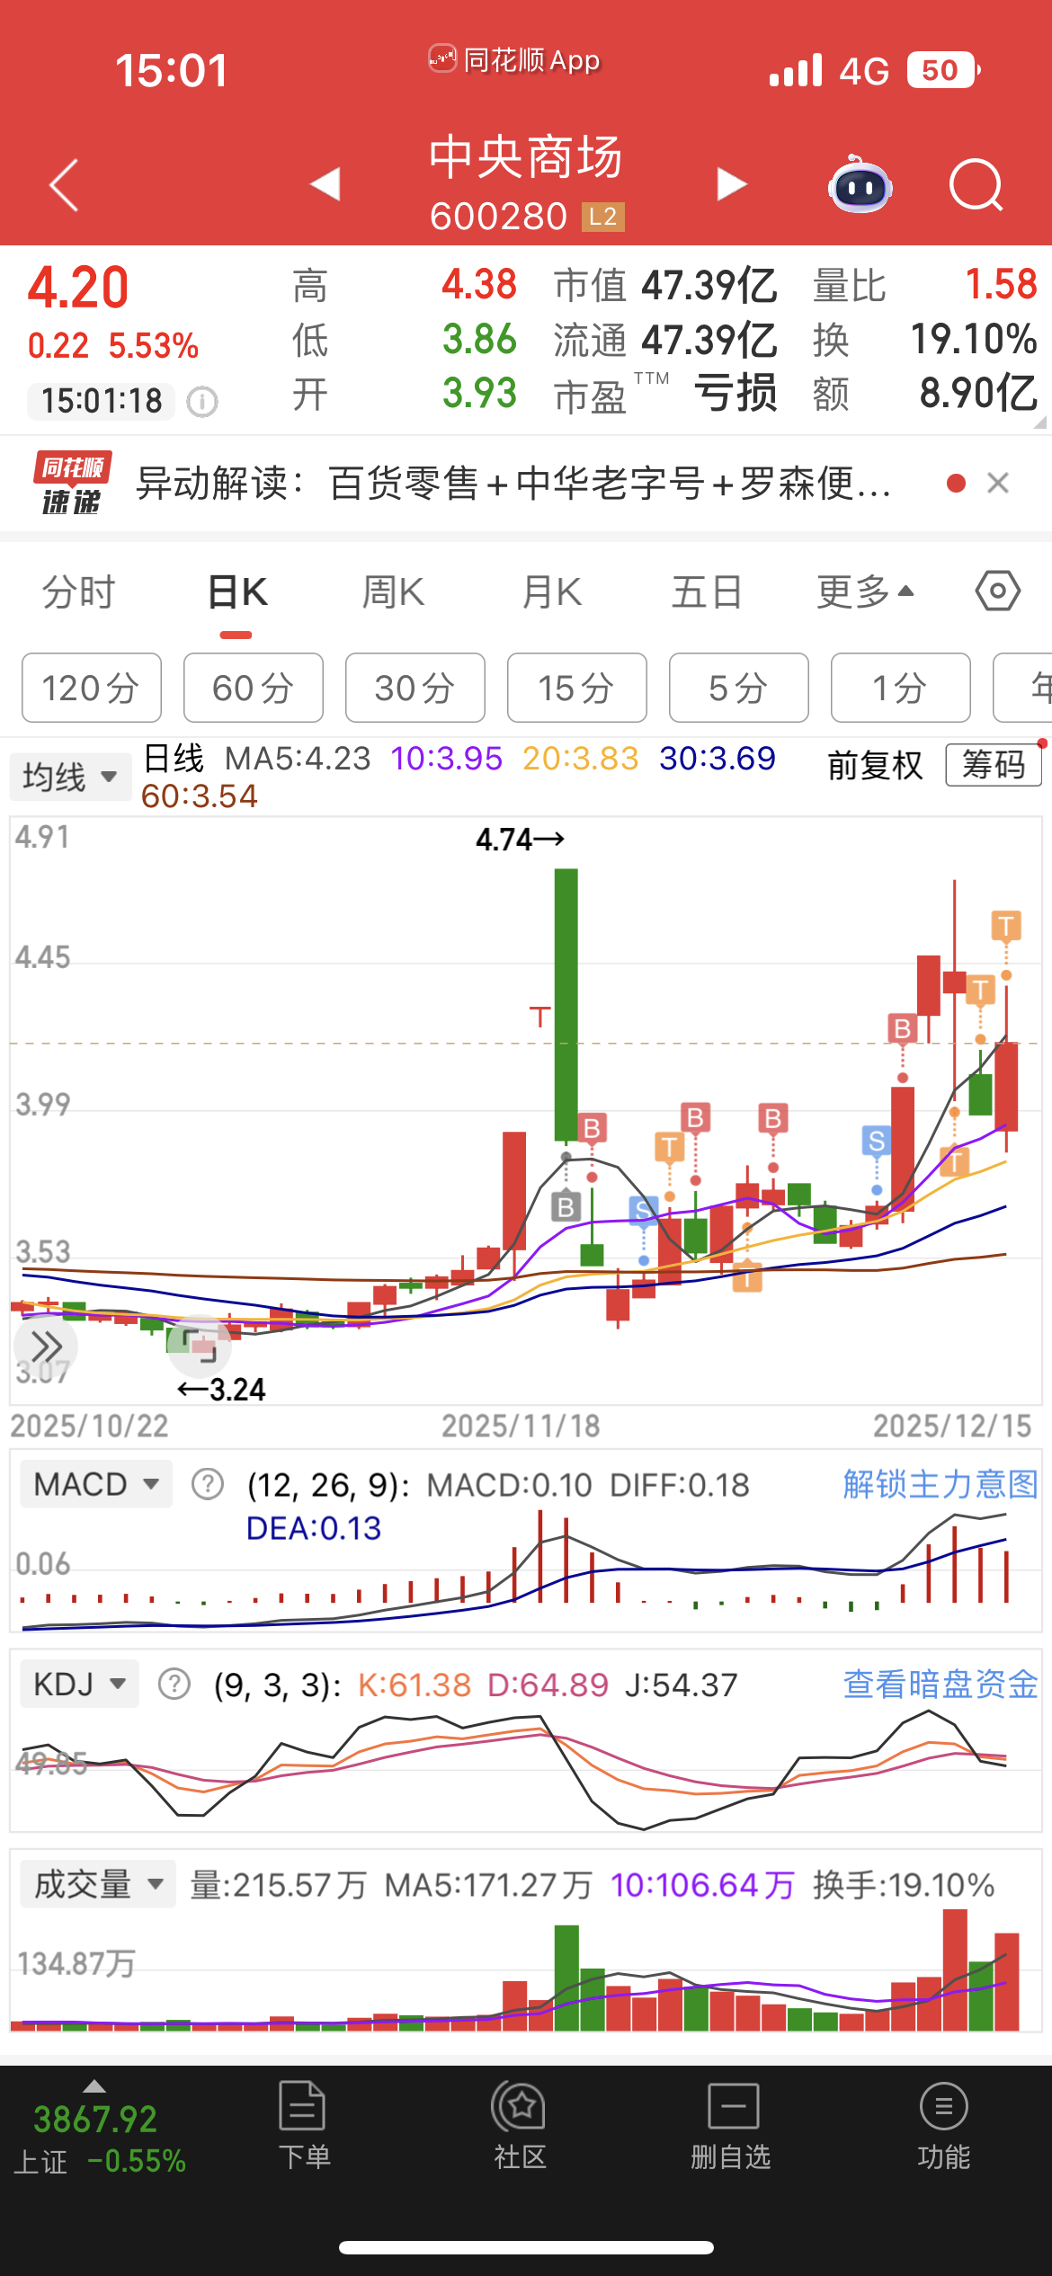Tap the 60:3.54 moving average value

200,796
